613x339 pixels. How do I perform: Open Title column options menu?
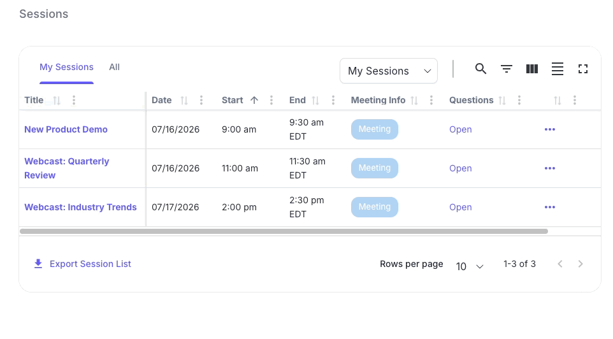pos(74,100)
